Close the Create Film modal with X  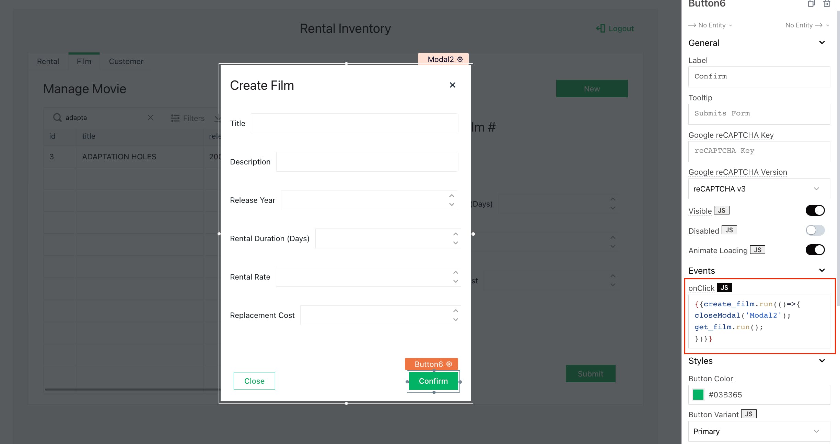(x=452, y=85)
